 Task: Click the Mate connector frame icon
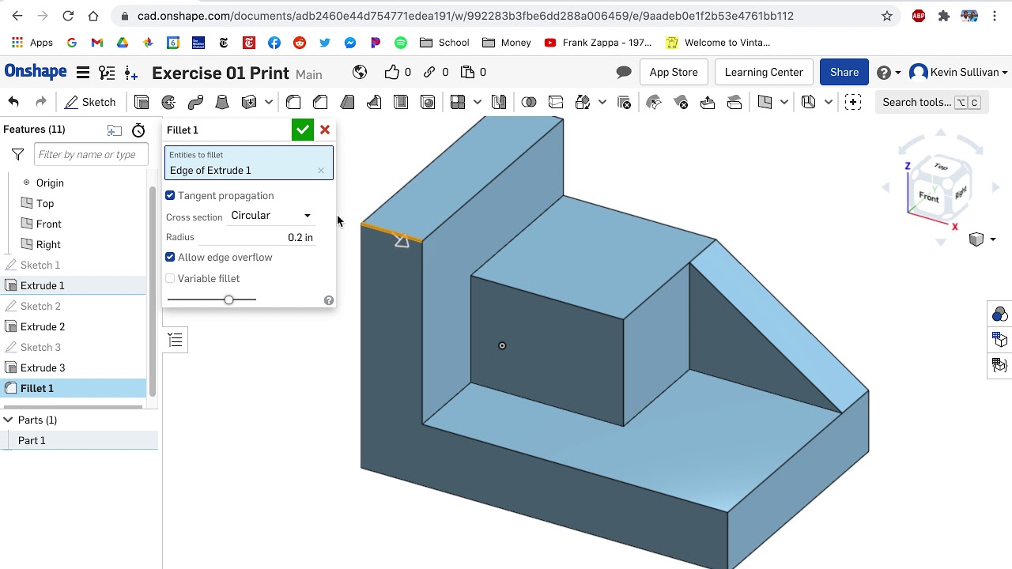click(x=853, y=102)
